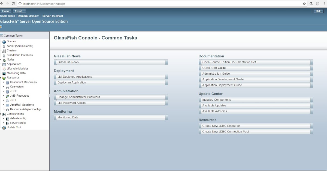Collapse the Resources tree node
The height and width of the screenshot is (171, 327).
(1, 78)
